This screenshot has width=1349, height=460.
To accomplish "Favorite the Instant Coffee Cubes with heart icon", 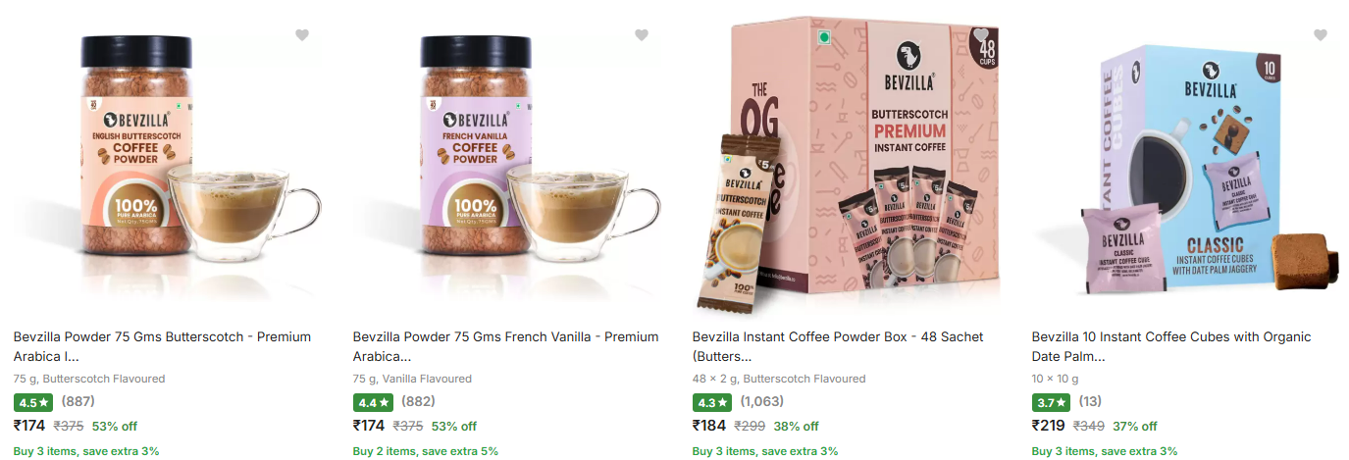I will point(1321,35).
